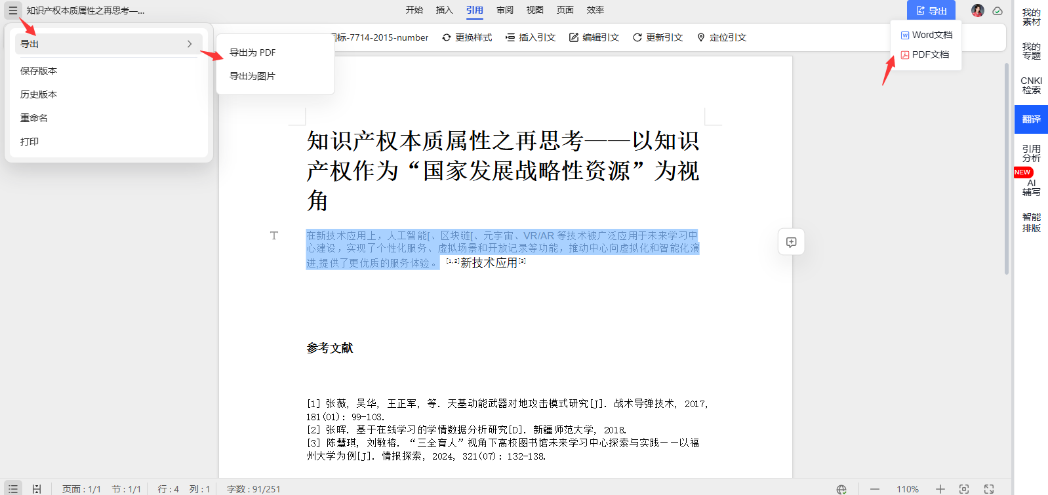
Task: Click the fit-to-page icon in status bar
Action: 963,489
